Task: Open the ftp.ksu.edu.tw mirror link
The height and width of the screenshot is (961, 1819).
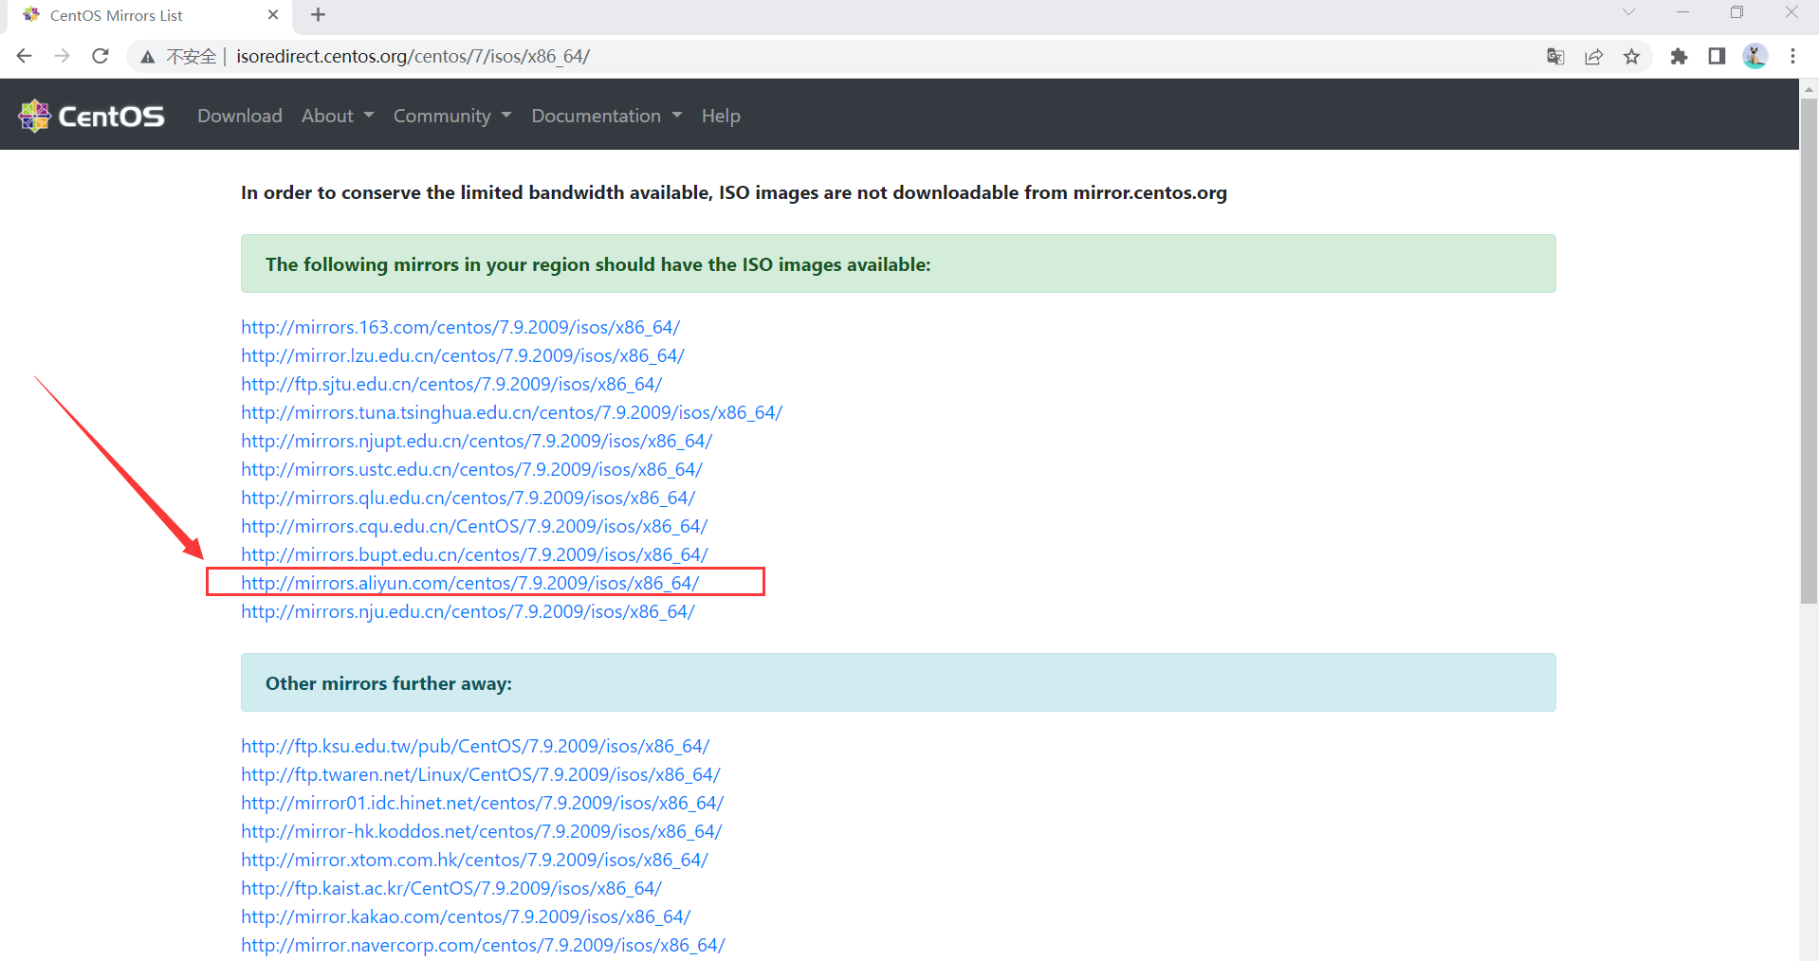Action: (475, 746)
